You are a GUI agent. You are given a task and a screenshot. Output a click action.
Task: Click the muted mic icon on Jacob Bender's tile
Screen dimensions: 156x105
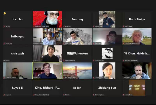pyautogui.click(x=94, y=60)
